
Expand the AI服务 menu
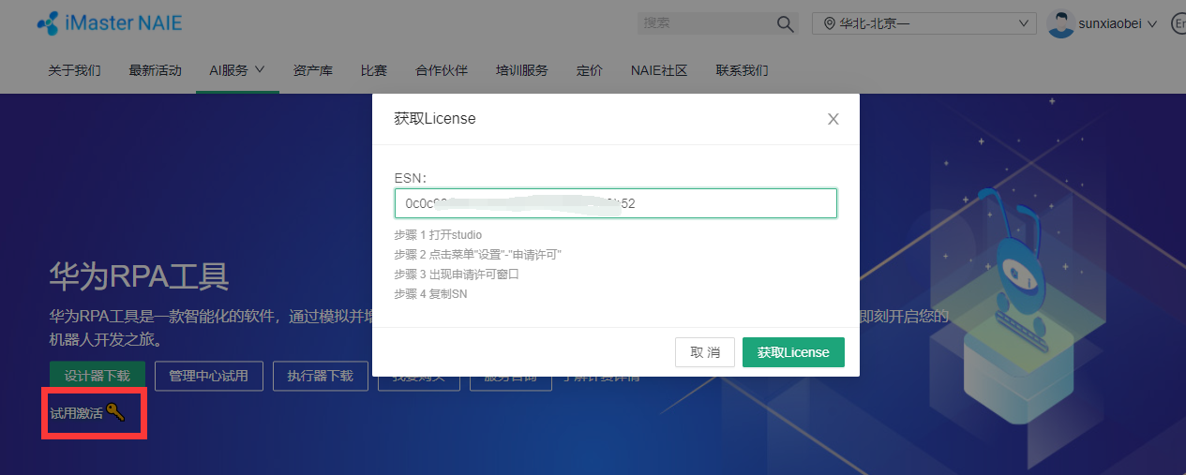click(x=237, y=70)
